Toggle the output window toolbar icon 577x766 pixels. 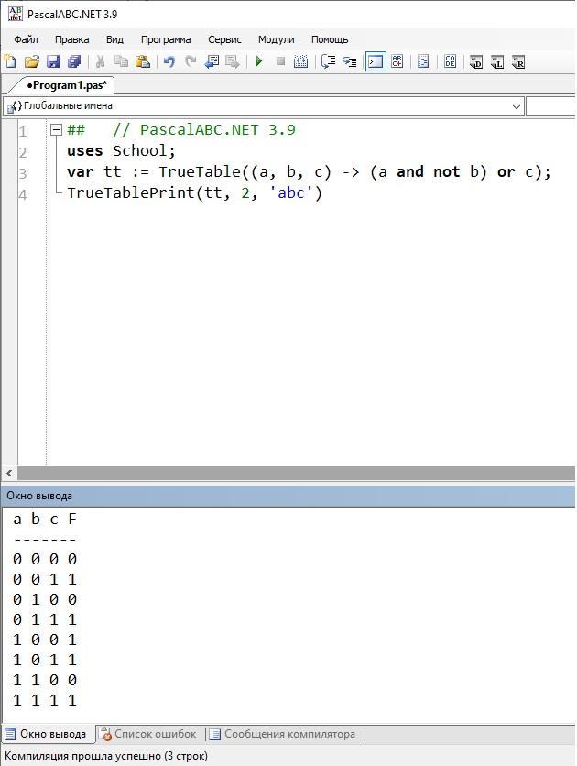click(x=376, y=61)
